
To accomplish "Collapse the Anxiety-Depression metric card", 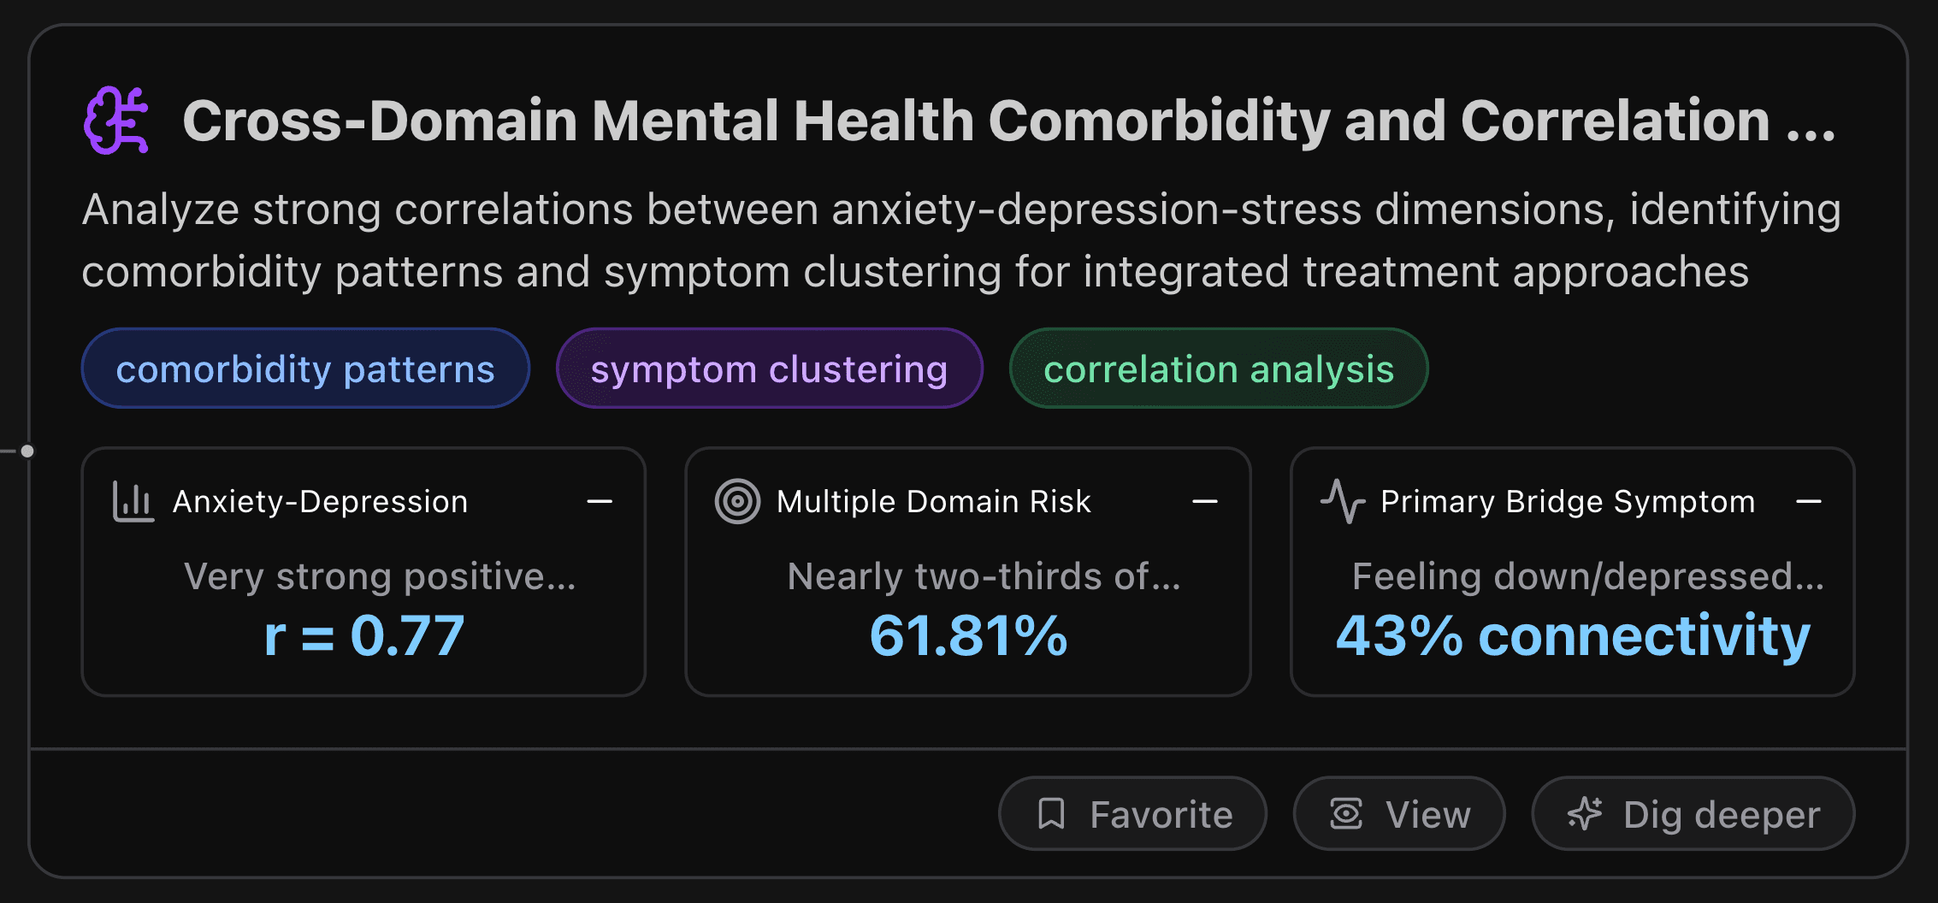I will tap(601, 501).
